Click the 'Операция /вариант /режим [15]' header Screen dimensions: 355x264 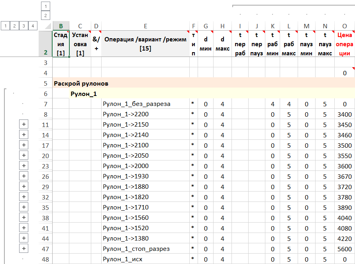click(145, 44)
